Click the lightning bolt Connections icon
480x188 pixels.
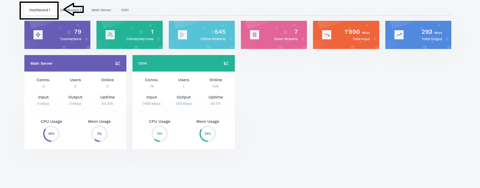click(x=38, y=35)
